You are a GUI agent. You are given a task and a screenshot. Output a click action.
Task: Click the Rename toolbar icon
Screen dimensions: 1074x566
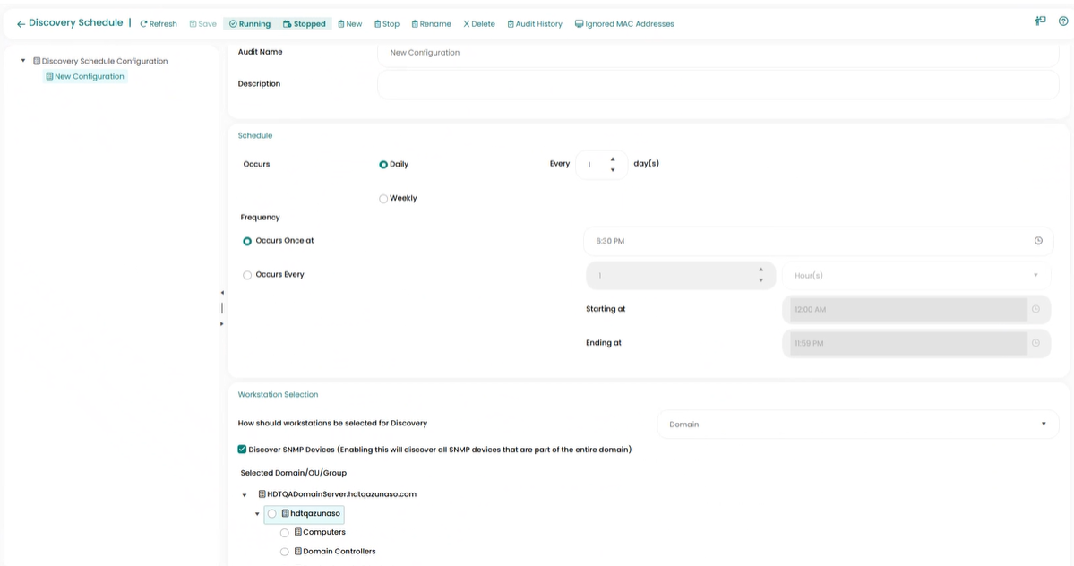pos(415,24)
